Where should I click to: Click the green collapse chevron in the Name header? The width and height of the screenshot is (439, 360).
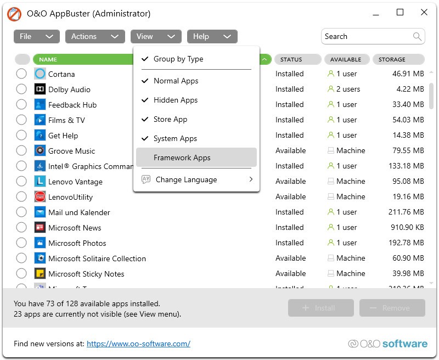point(264,59)
